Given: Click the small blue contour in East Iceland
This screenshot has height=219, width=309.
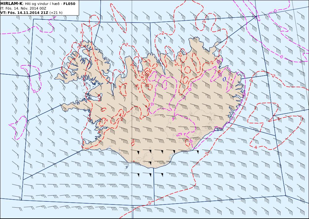Looking at the screenshot, I should point(224,79).
